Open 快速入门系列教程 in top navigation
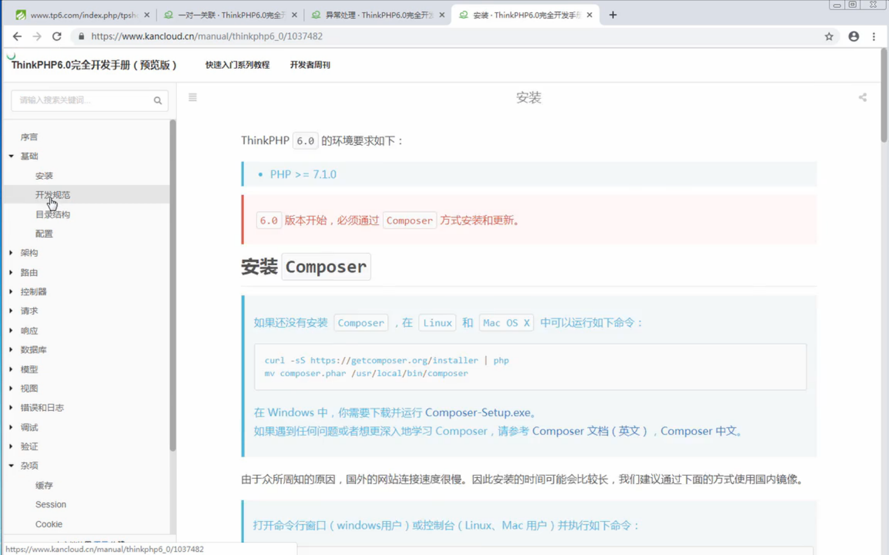Viewport: 889px width, 555px height. pos(238,65)
